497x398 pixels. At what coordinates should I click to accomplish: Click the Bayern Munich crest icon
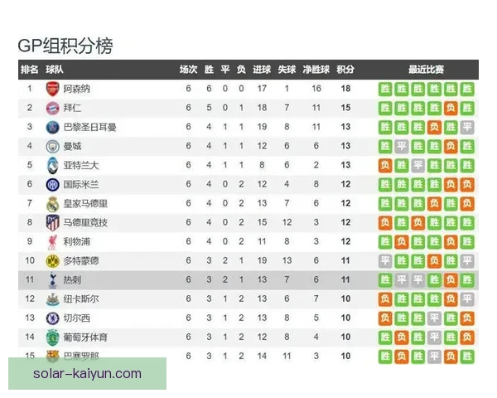coord(53,108)
